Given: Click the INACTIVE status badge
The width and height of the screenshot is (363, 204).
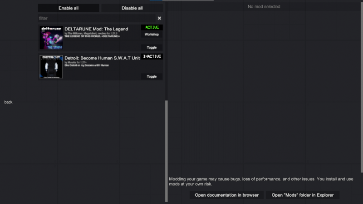Looking at the screenshot, I should coord(152,57).
